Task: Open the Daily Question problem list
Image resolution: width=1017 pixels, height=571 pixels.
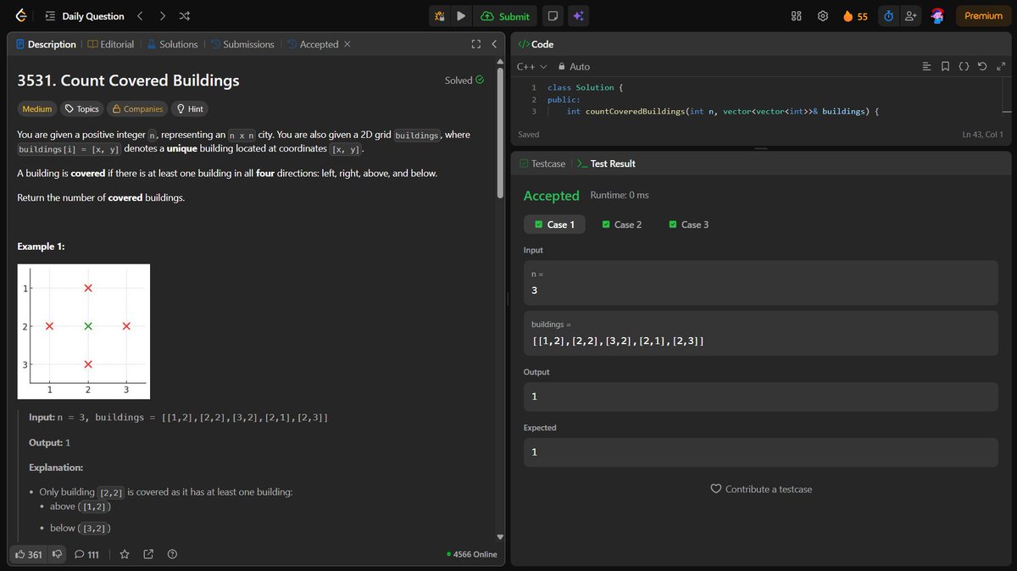Action: [x=84, y=16]
